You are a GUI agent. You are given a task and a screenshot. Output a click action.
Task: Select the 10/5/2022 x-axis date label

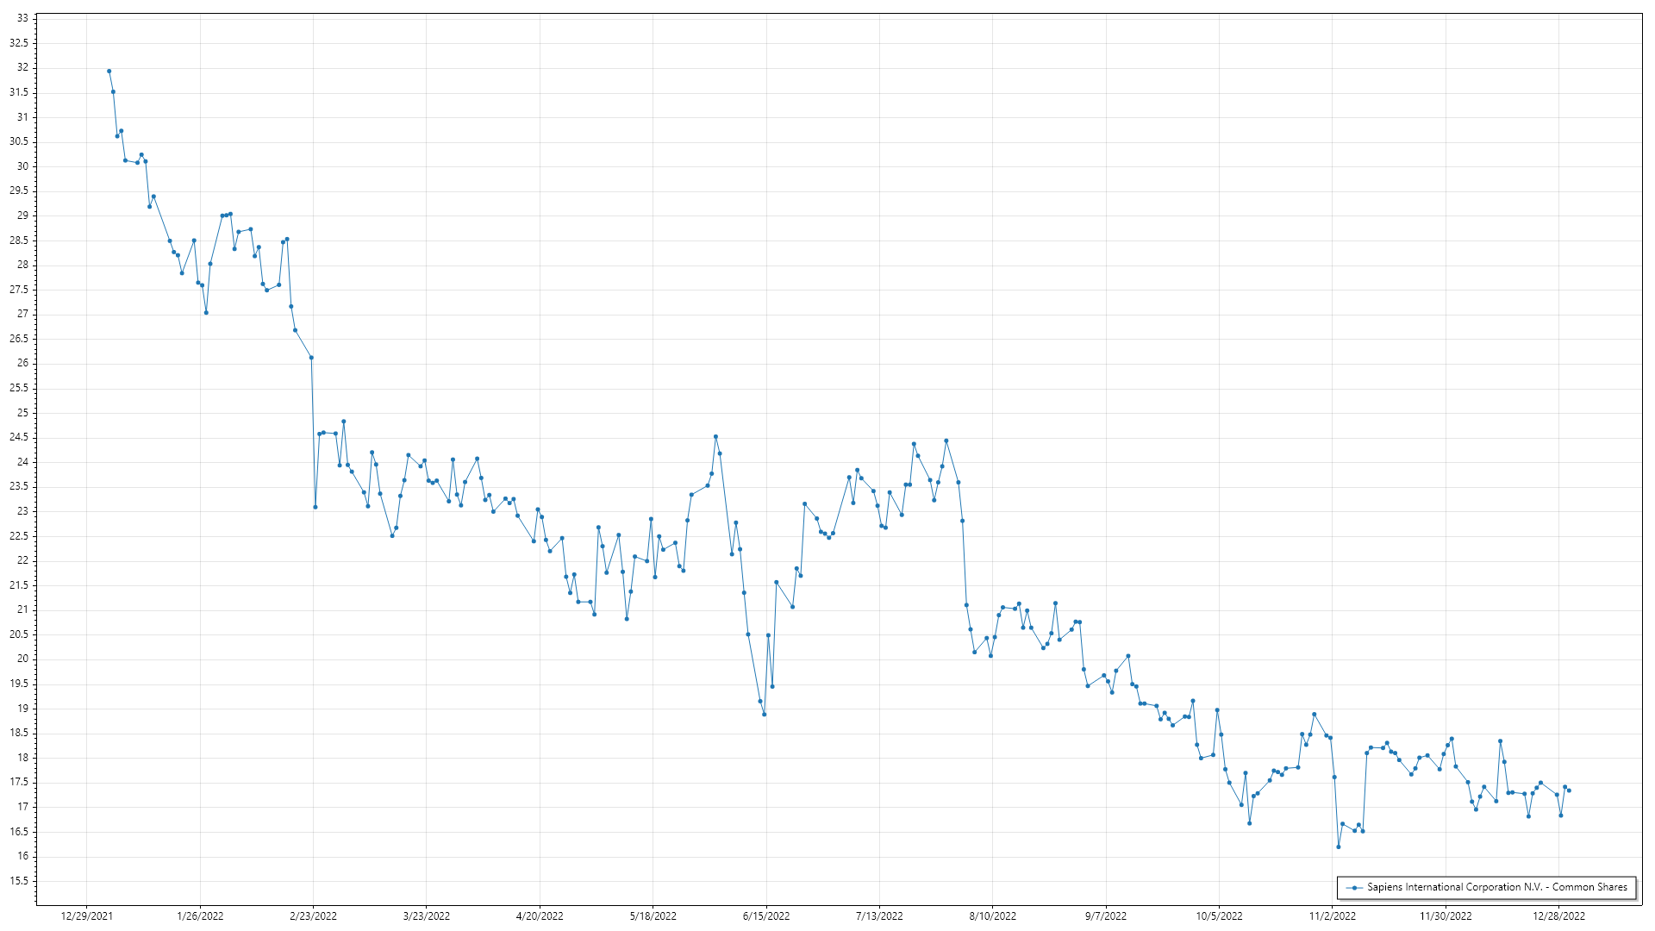(1219, 915)
